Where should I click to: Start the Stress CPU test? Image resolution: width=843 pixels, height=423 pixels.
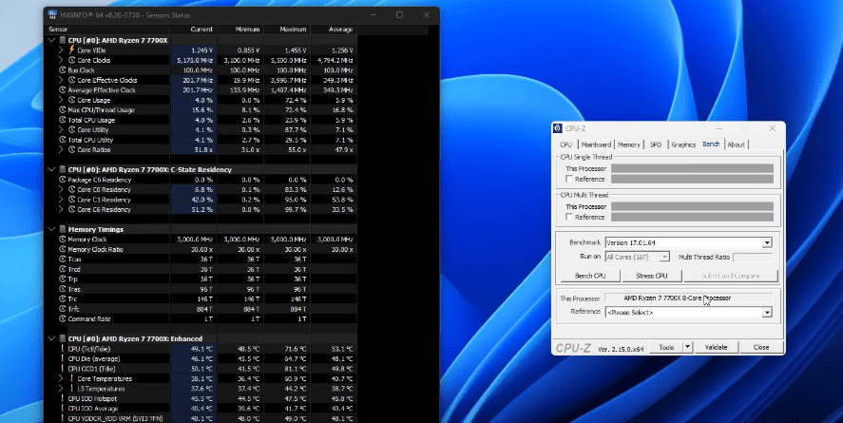(650, 276)
